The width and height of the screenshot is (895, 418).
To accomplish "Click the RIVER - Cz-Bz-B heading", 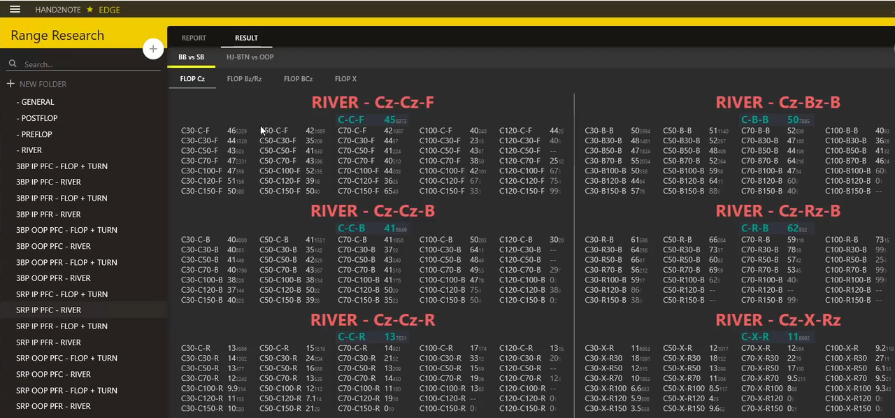I will click(x=778, y=103).
